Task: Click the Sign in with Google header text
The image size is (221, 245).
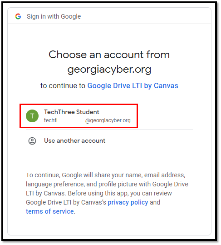Action: [54, 16]
